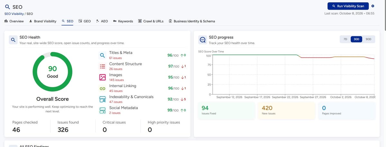The image size is (386, 147).
Task: Click the AEO tab sparkle icon
Action: tap(97, 21)
